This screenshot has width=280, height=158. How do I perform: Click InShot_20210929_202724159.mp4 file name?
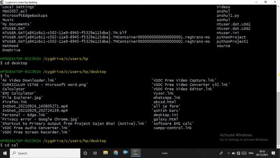35,111
